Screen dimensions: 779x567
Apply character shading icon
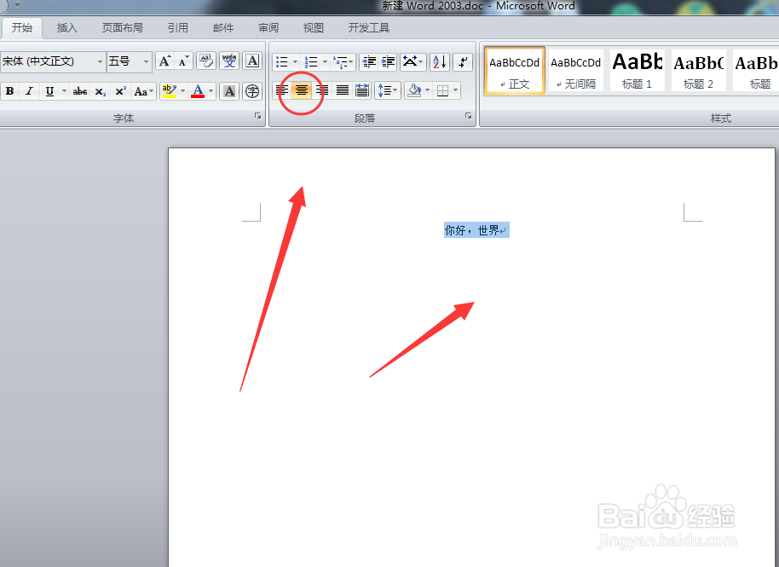[x=229, y=91]
